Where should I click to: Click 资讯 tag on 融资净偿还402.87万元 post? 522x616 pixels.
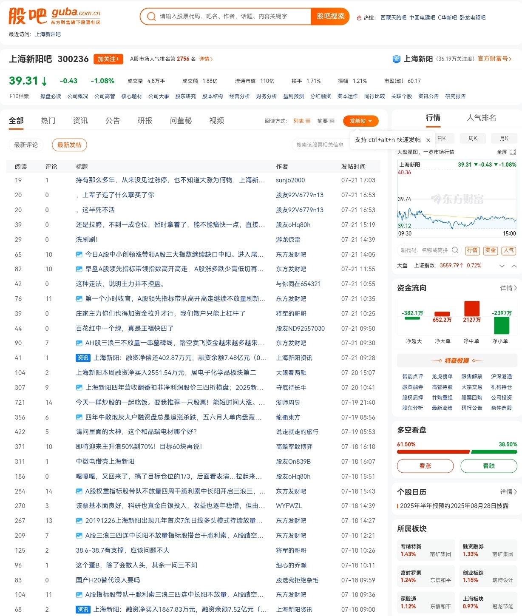[83, 358]
